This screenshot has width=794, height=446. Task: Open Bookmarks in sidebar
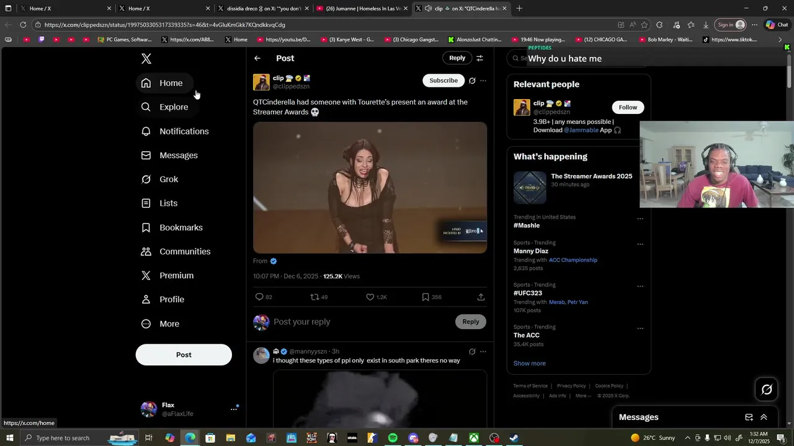tap(172, 228)
